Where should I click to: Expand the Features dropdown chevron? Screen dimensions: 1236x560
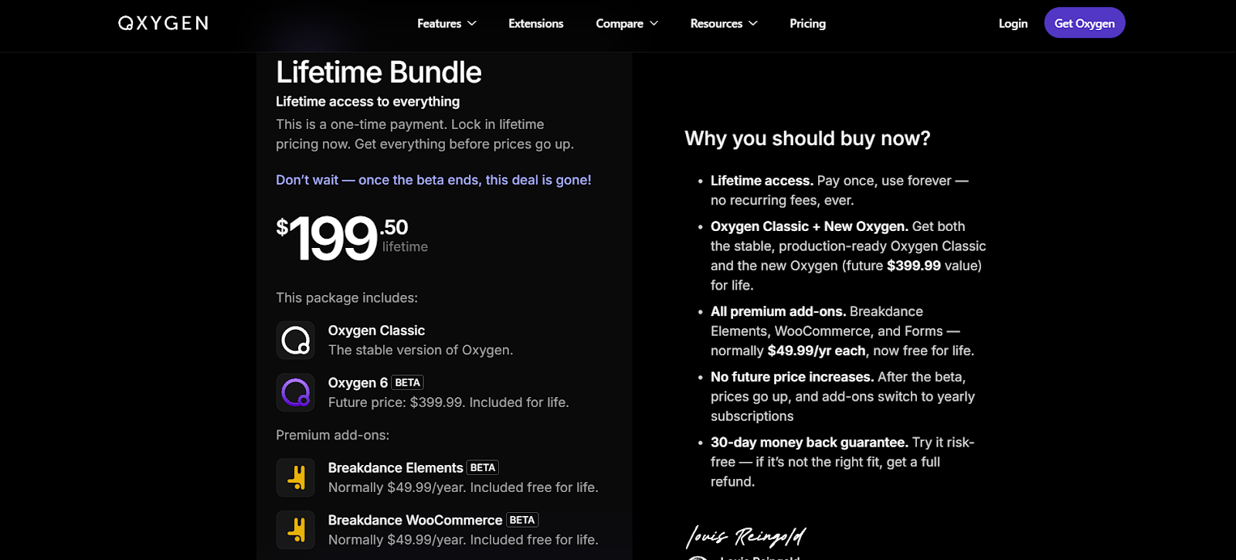pyautogui.click(x=472, y=24)
